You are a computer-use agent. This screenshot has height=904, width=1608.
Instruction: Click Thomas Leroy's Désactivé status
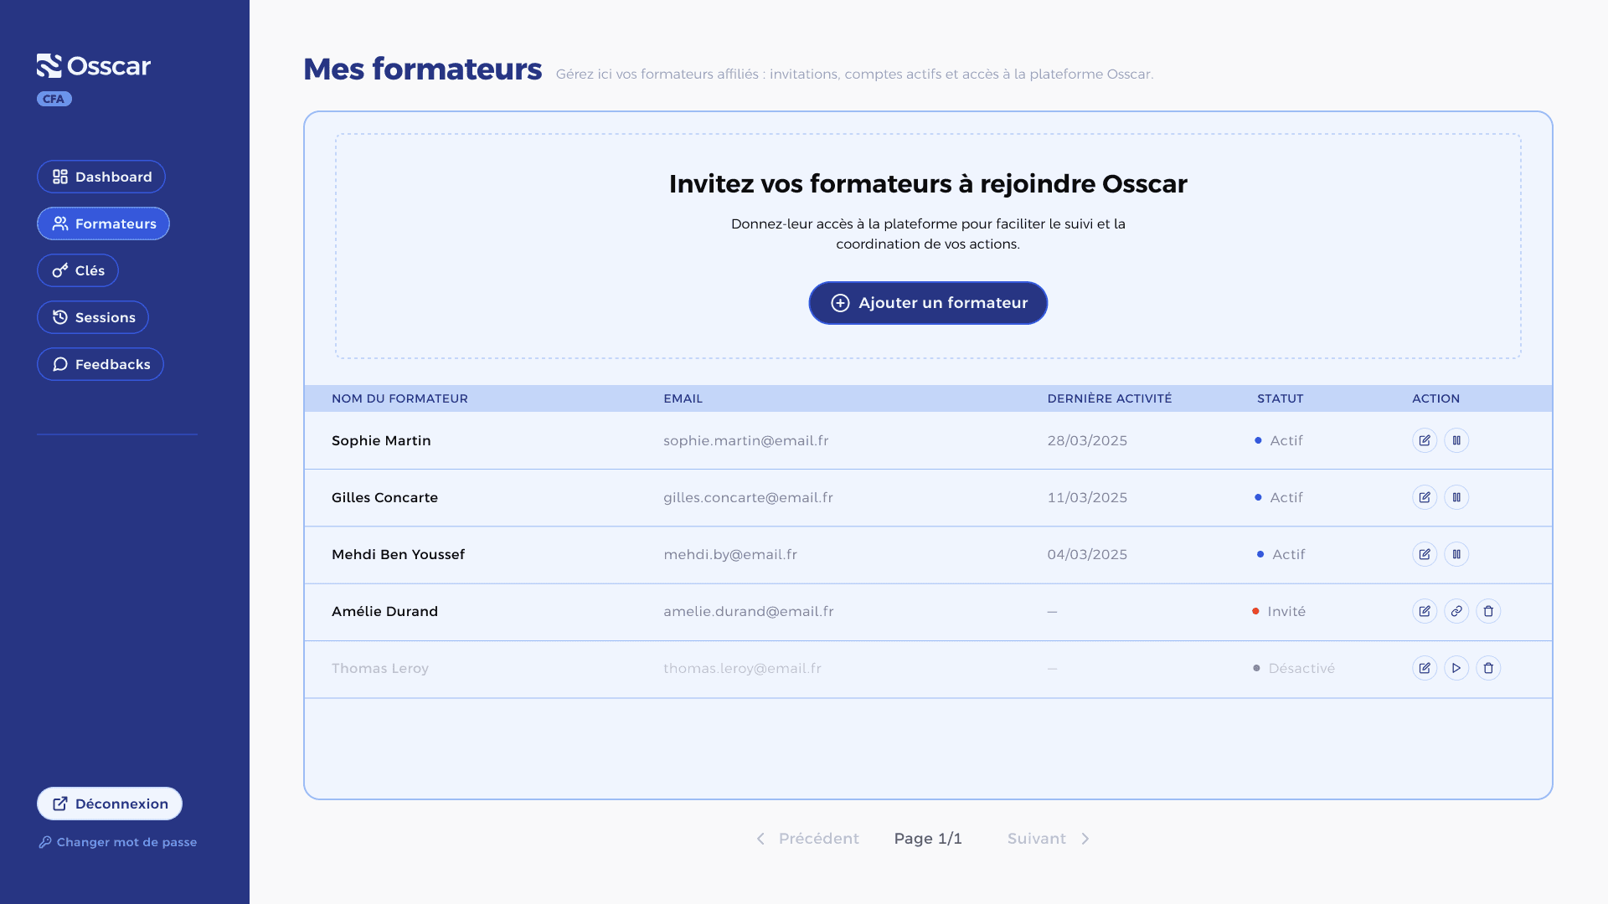click(x=1294, y=668)
